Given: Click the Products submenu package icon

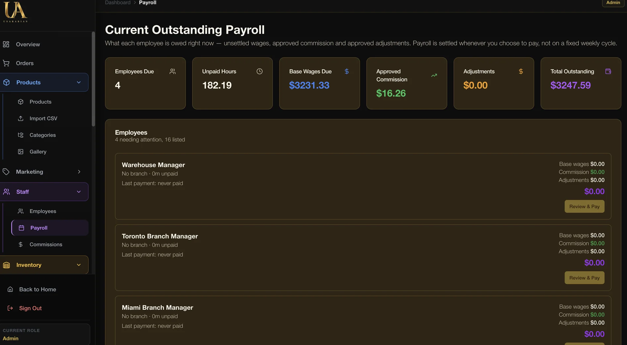Looking at the screenshot, I should 20,102.
